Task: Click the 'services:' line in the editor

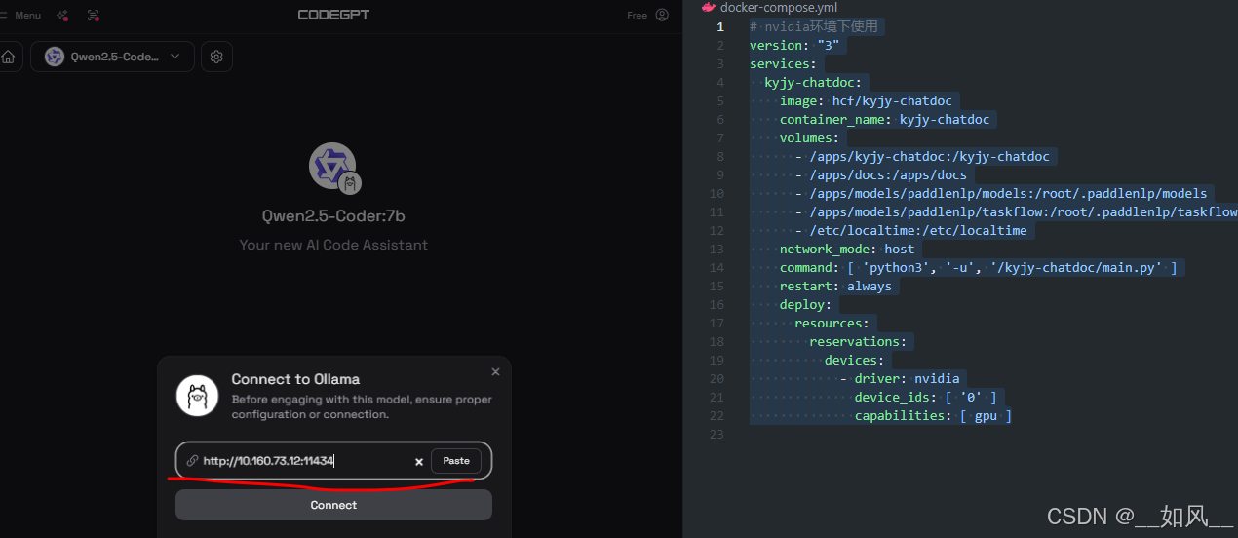Action: pos(783,63)
